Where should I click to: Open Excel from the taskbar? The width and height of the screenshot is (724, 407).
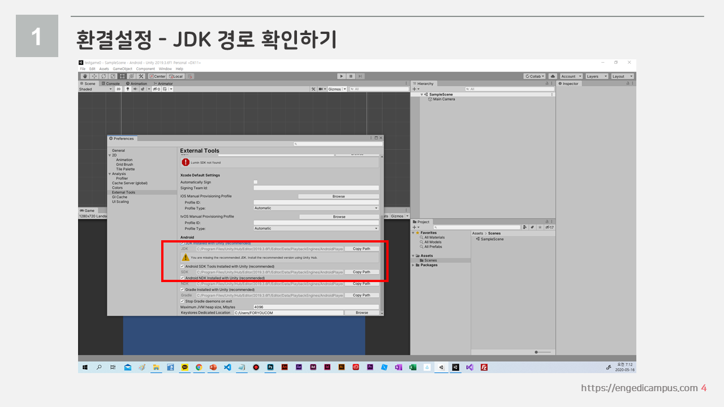tap(412, 367)
